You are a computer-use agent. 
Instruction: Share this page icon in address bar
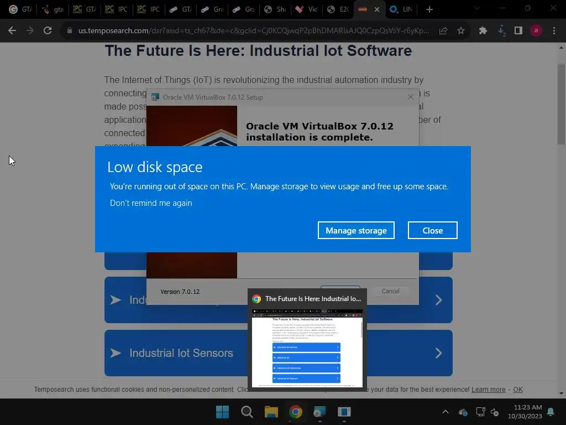coord(443,31)
